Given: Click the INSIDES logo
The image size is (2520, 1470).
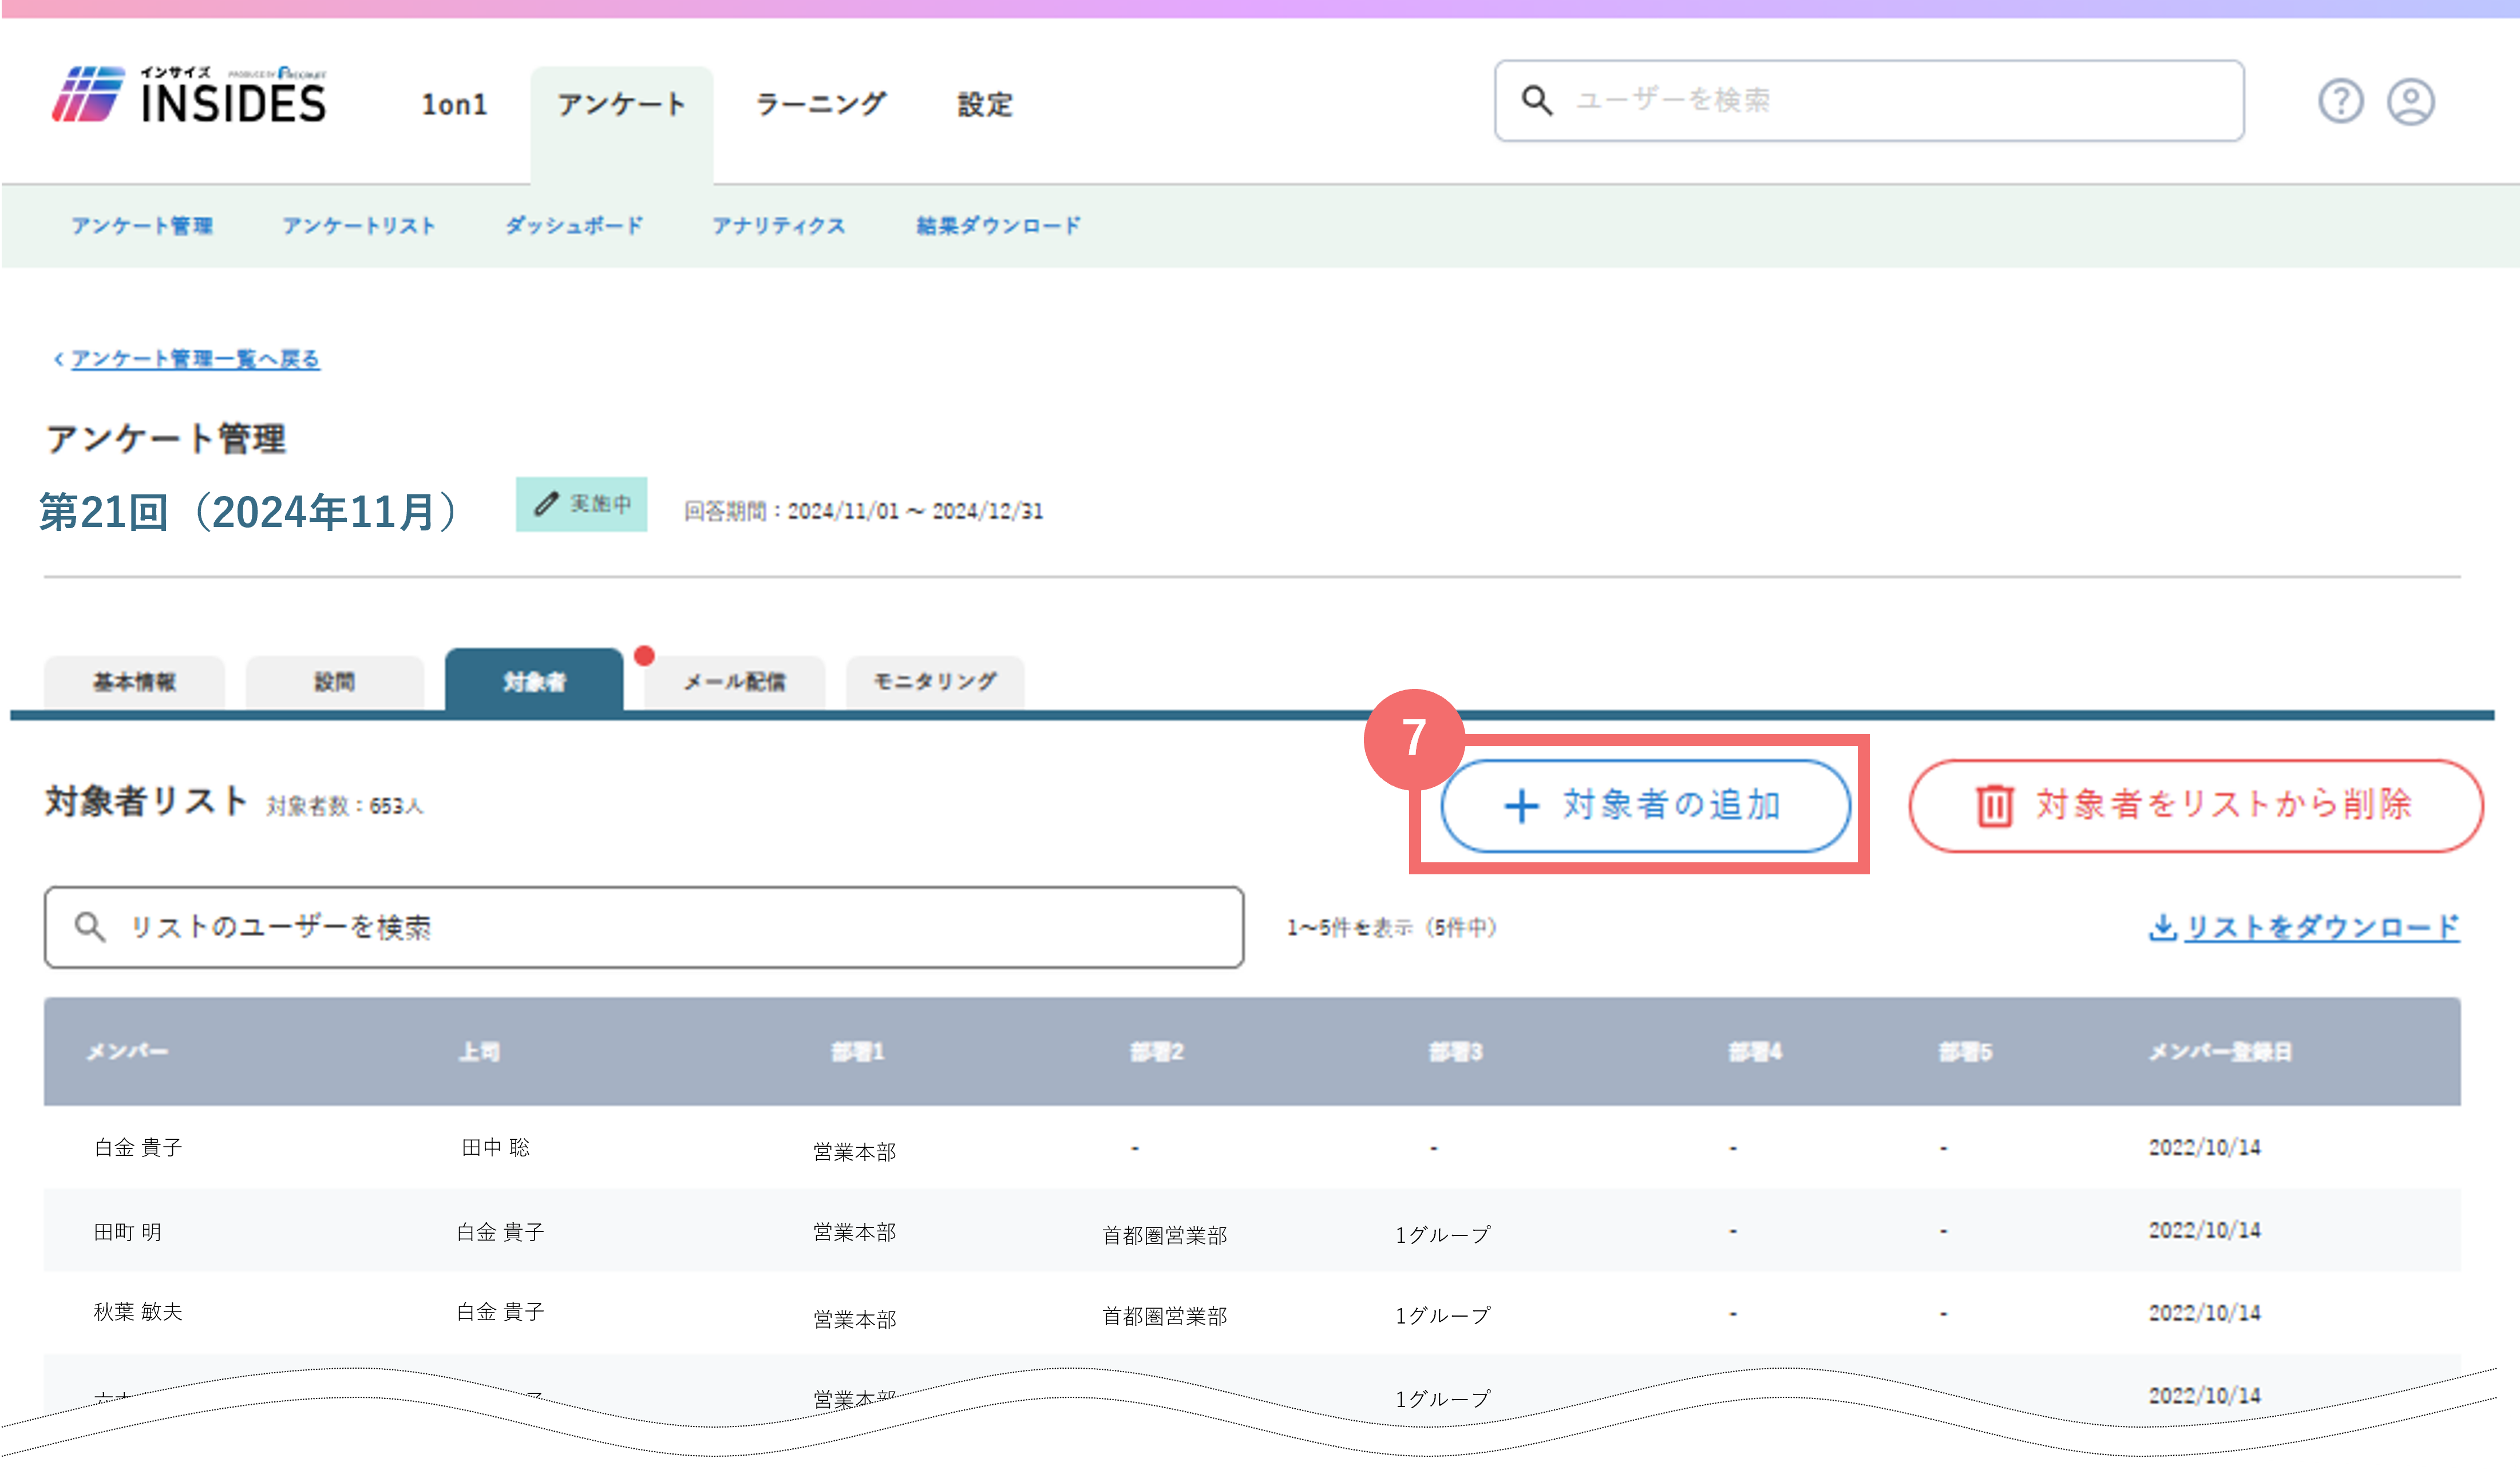Looking at the screenshot, I should click(x=189, y=96).
